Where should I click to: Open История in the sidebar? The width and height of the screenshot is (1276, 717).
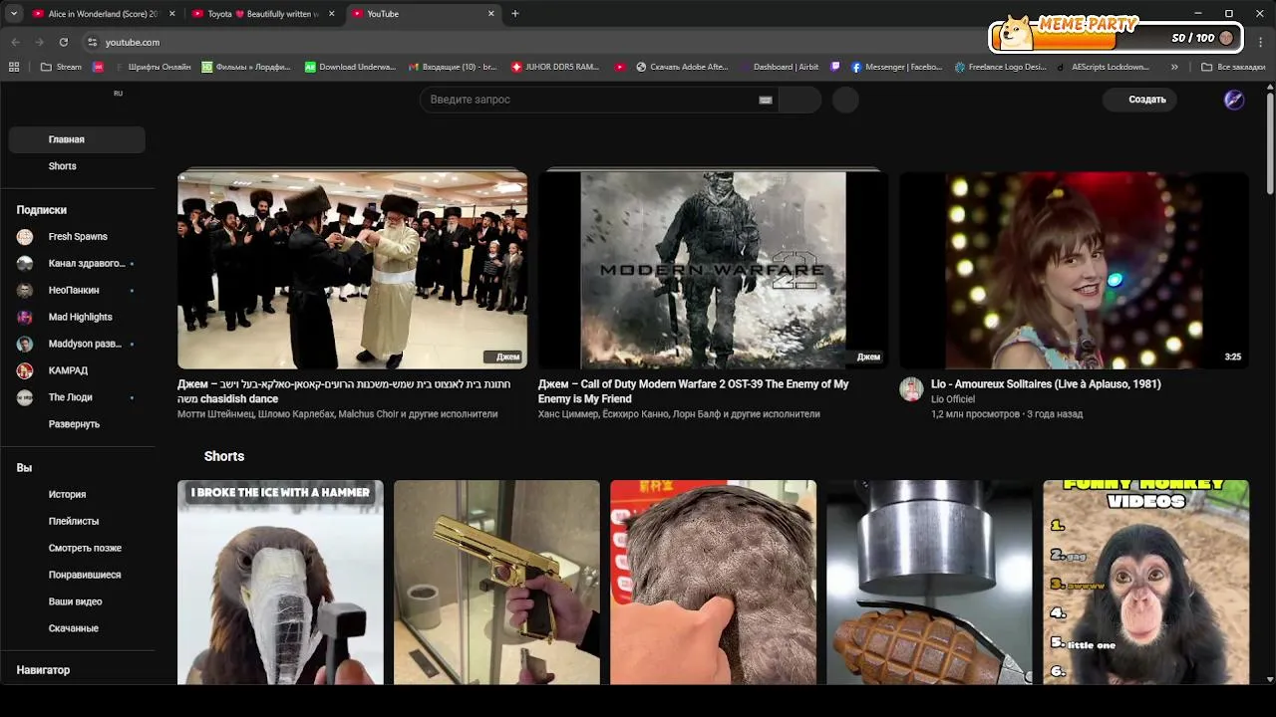pyautogui.click(x=77, y=495)
